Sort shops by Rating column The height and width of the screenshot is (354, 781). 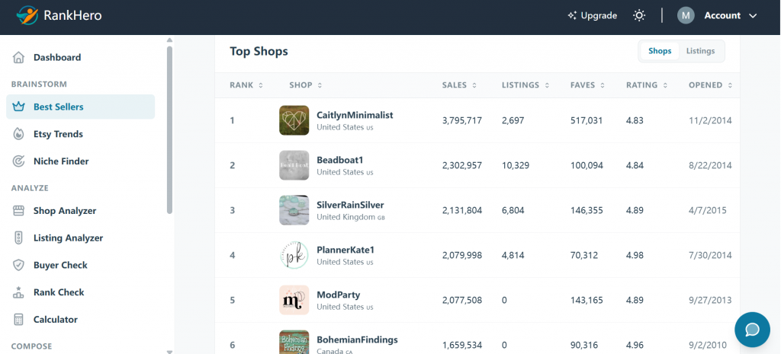pos(645,85)
